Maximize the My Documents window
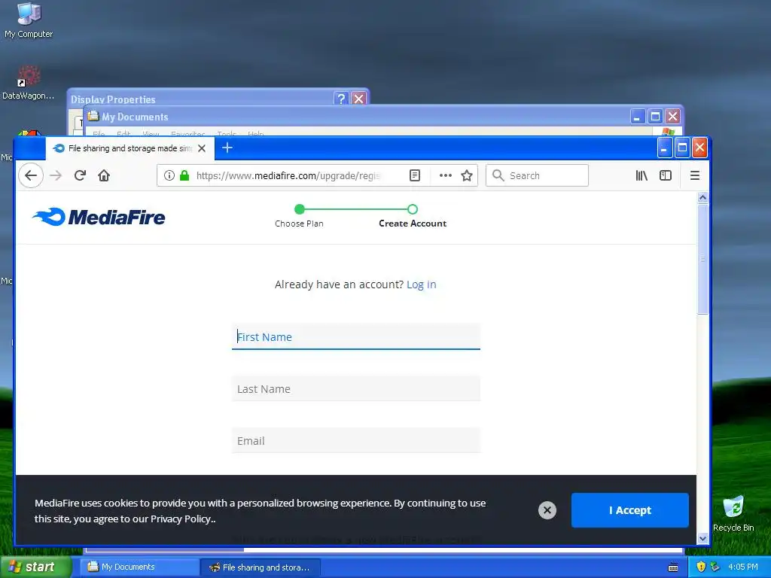Viewport: 771px width, 578px height. coord(655,117)
